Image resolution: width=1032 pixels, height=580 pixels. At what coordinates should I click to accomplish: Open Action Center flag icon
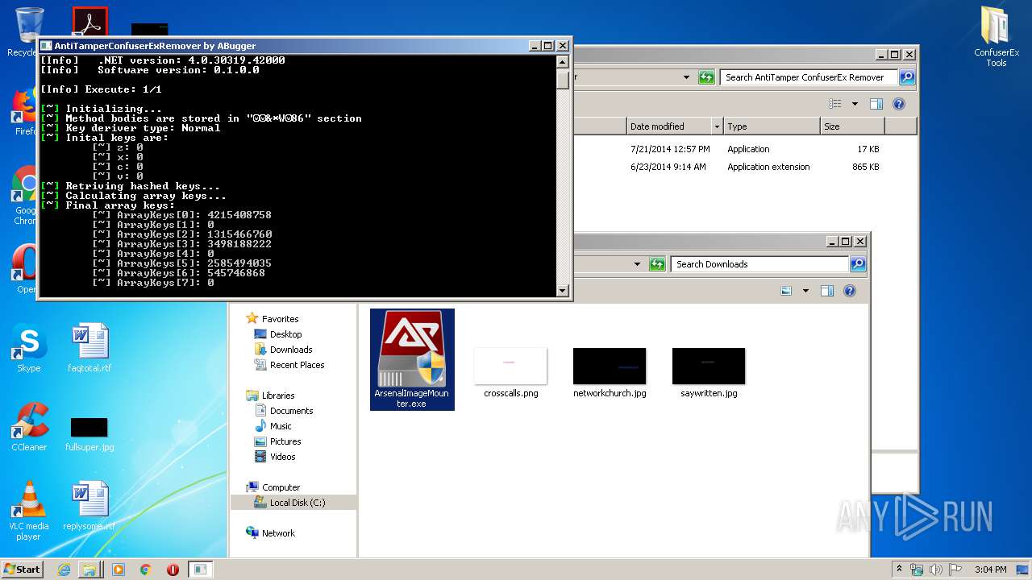point(955,570)
